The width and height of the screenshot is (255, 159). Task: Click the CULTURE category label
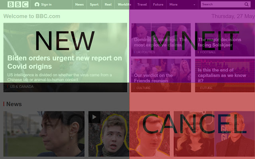coord(143,88)
